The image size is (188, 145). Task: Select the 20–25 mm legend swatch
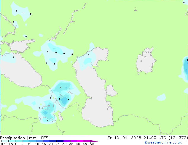(53, 141)
